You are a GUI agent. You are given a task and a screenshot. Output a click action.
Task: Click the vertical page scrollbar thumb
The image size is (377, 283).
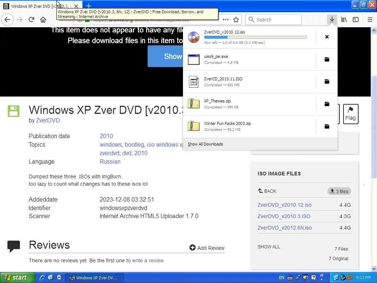coord(374,127)
